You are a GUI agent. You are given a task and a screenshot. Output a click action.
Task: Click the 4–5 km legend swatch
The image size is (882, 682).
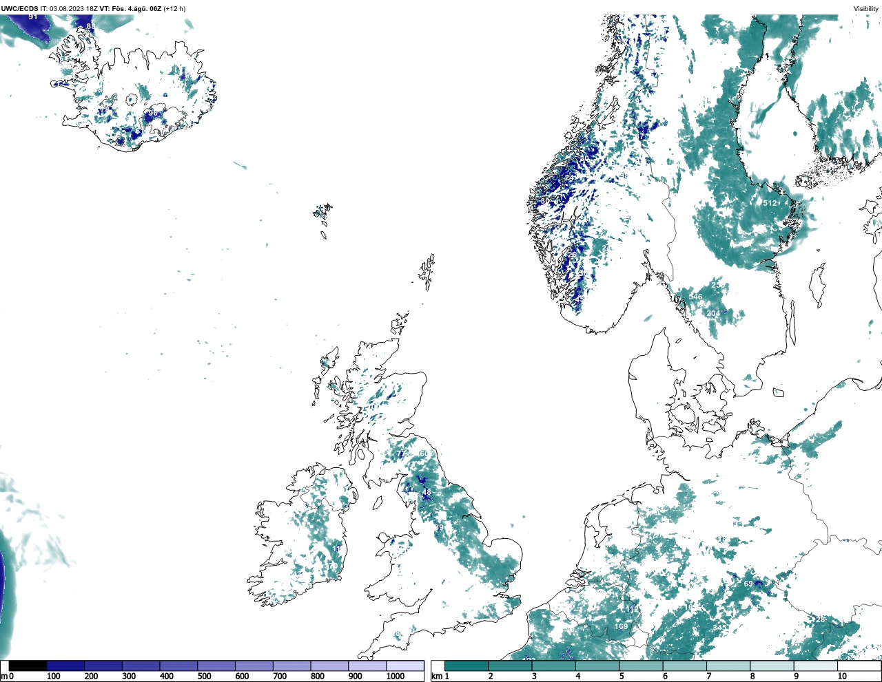point(597,666)
